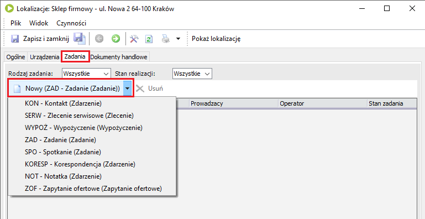Expand the printer dropdown arrow
Viewport: 425px width, 219px height.
[x=178, y=39]
